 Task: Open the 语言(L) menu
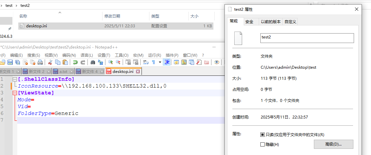pyautogui.click(x=87, y=55)
